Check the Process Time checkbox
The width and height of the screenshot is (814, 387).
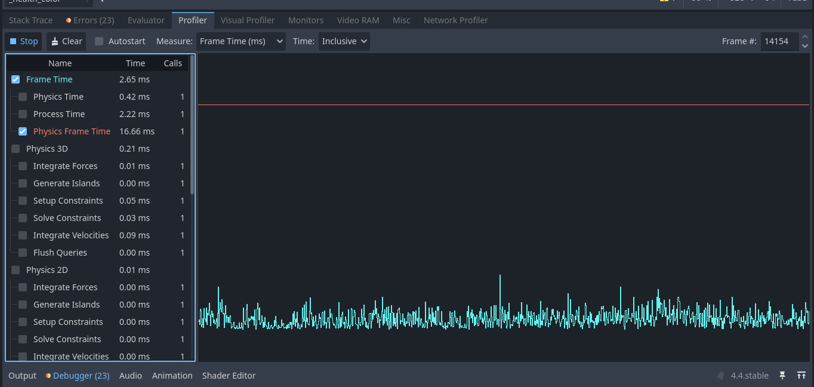(x=23, y=114)
